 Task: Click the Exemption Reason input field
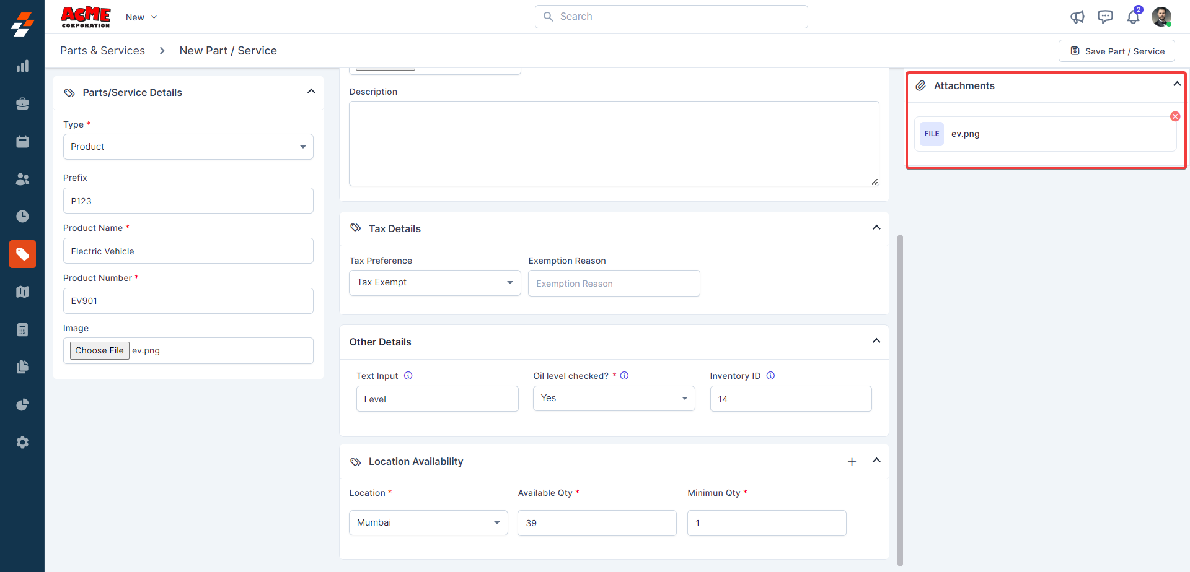614,284
